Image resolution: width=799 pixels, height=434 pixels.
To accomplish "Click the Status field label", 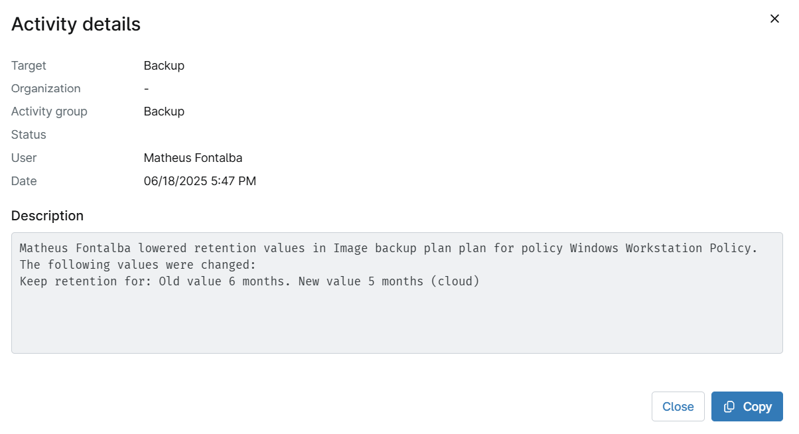I will point(29,135).
